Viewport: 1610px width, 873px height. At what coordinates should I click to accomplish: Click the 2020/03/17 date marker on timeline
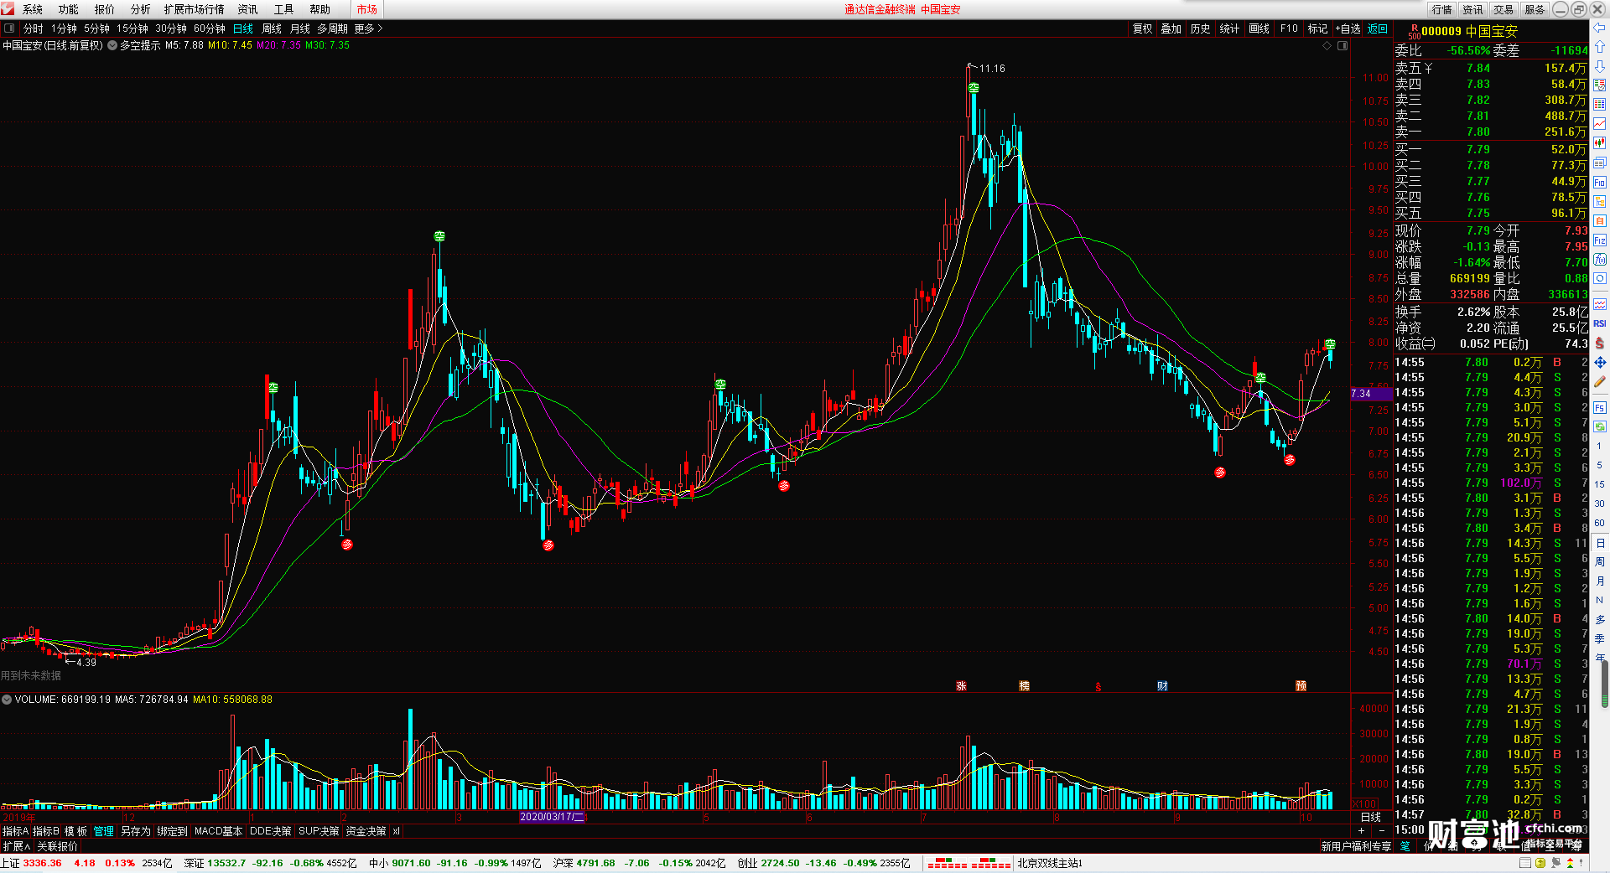tap(552, 817)
